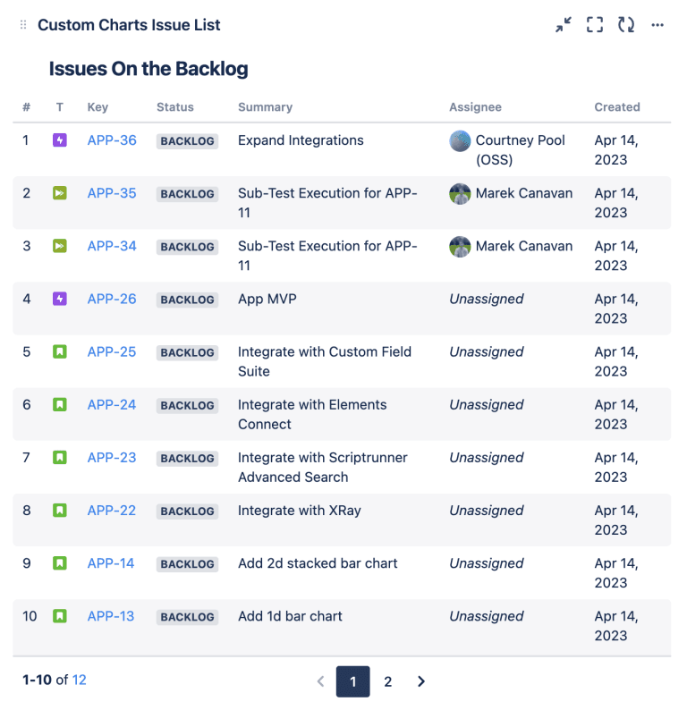Open the gadget more options menu
687x710 pixels.
pos(657,25)
